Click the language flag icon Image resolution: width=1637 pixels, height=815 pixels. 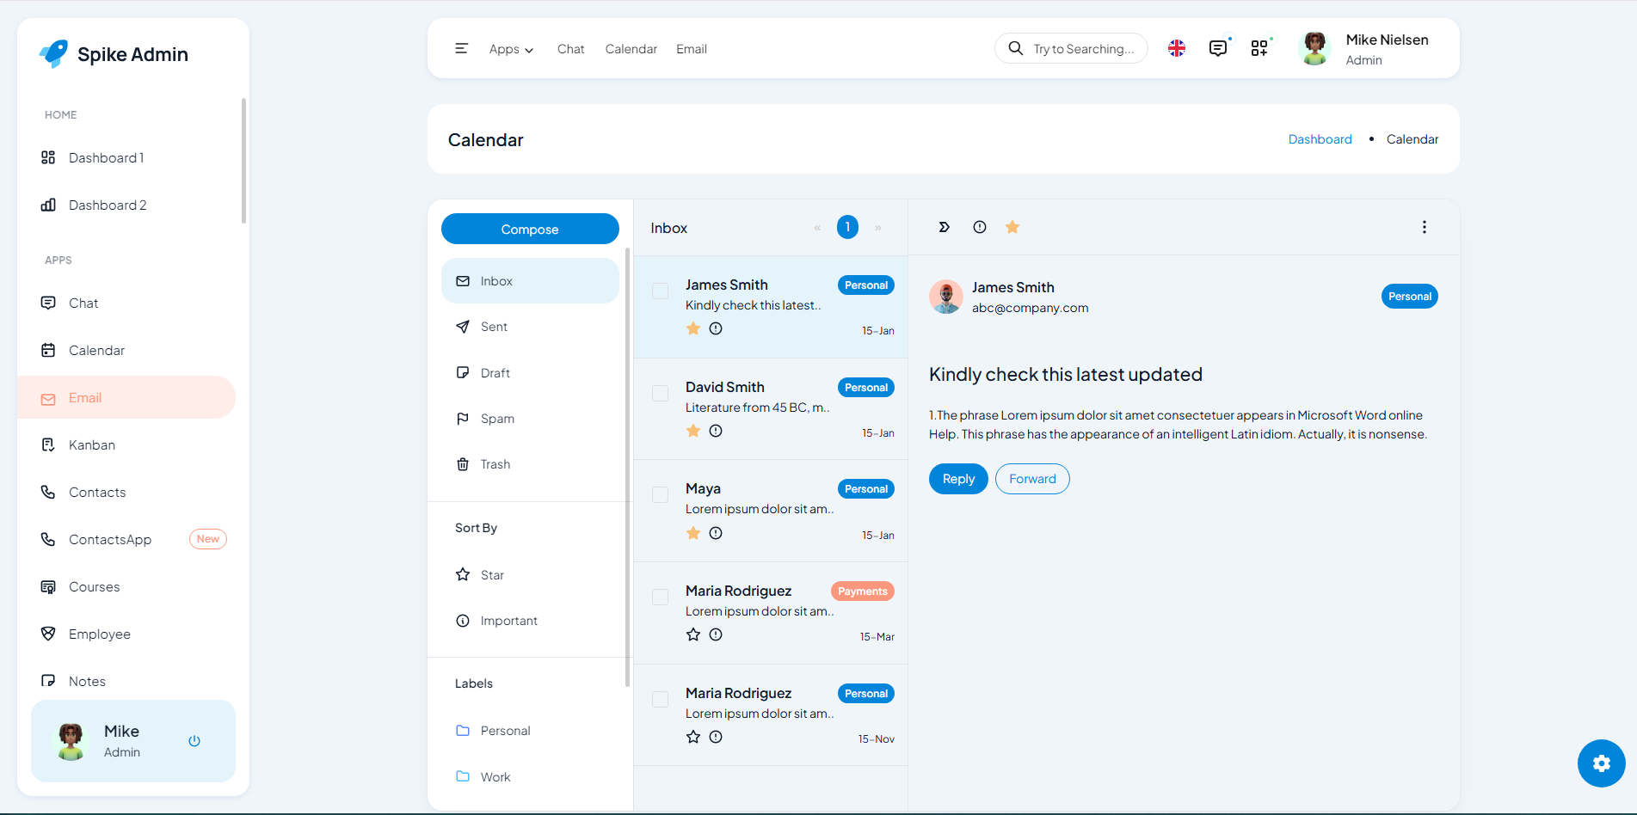1176,48
